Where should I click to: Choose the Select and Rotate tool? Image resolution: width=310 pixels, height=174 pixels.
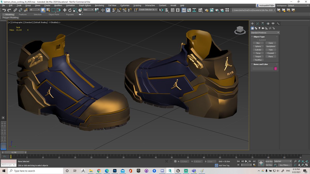point(70,10)
